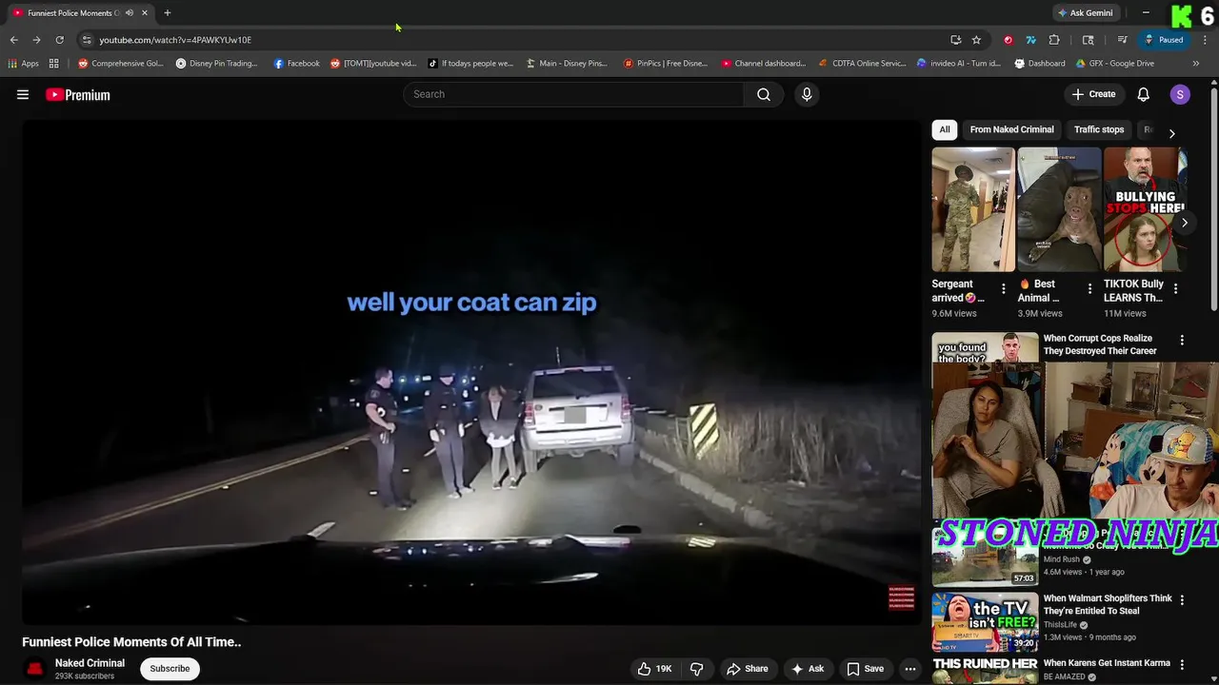Screen dimensions: 1219x685
Task: Open the notifications bell
Action: (x=1144, y=94)
